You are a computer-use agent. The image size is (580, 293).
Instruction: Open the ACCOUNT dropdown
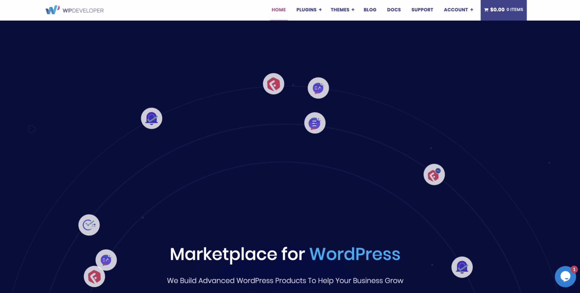coord(458,10)
